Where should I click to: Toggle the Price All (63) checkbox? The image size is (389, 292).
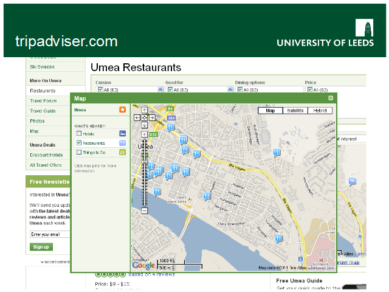click(x=310, y=89)
